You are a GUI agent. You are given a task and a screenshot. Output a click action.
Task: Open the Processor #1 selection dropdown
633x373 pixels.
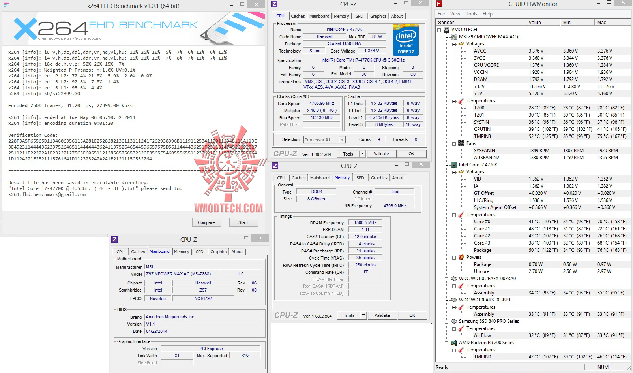(x=342, y=140)
